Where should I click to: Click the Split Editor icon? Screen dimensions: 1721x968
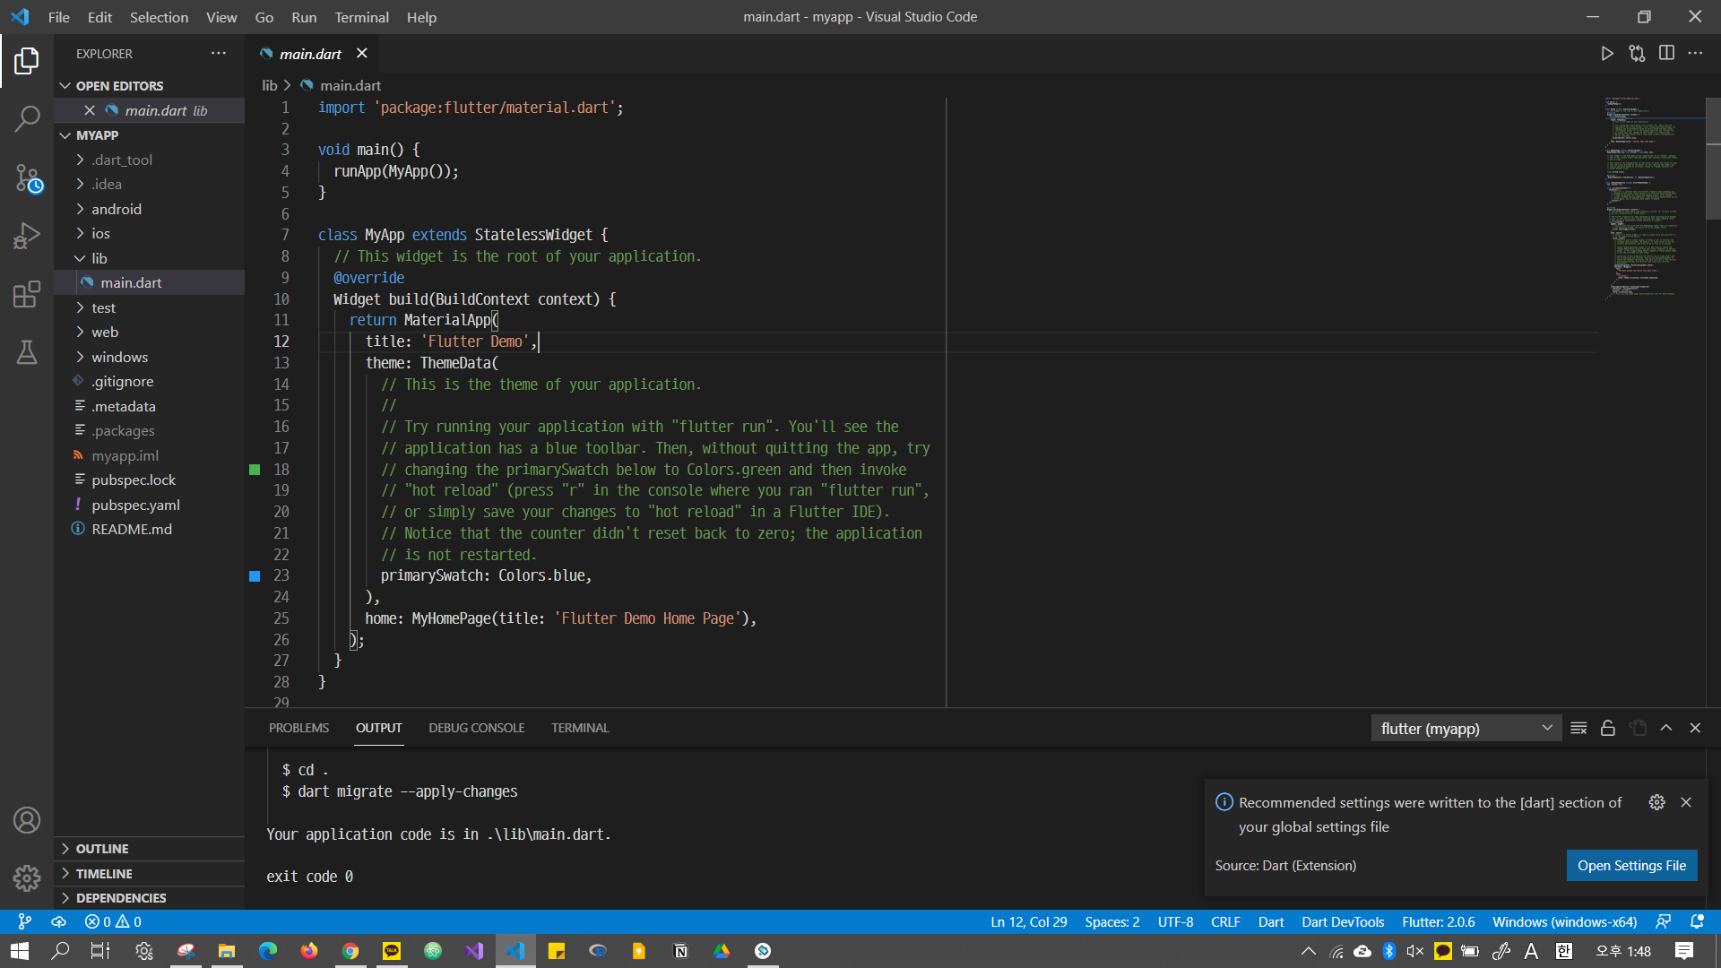pos(1666,54)
